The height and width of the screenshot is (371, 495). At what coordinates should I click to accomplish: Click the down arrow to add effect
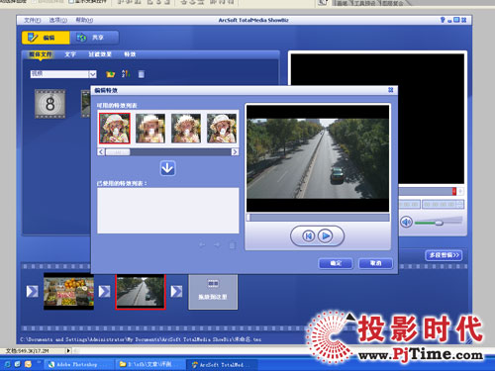tap(167, 168)
